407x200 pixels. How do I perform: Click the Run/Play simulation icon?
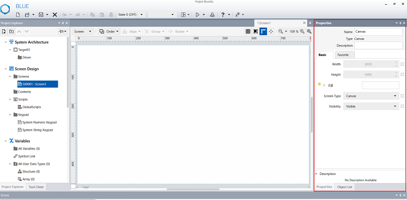[x=198, y=14]
